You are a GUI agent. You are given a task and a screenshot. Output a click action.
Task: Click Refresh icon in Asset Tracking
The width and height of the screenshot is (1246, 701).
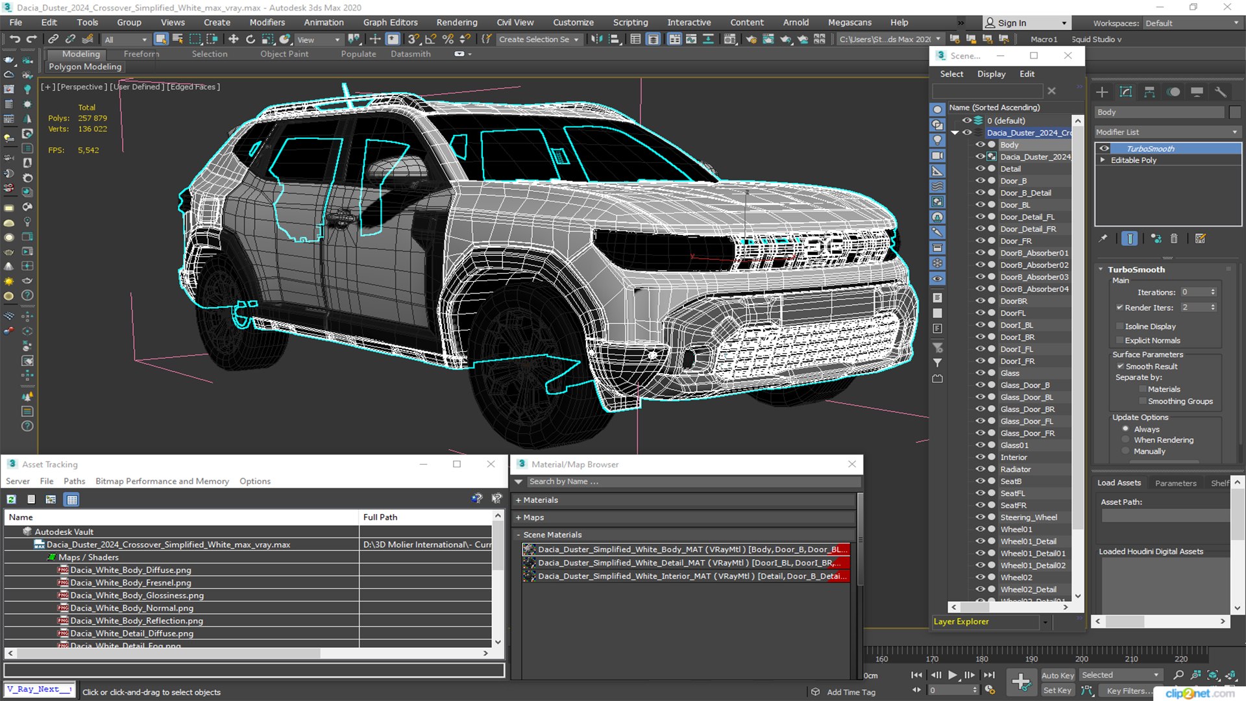click(12, 499)
